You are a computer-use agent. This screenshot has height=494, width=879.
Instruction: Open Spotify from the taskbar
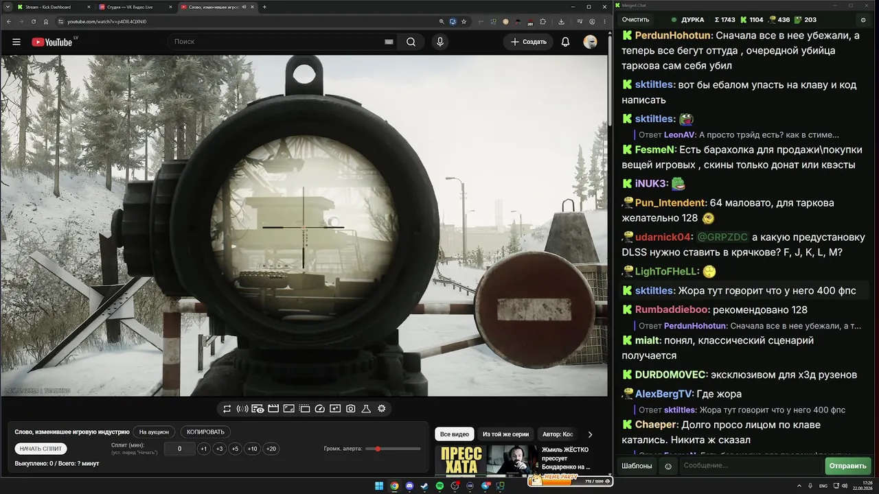[x=439, y=486]
